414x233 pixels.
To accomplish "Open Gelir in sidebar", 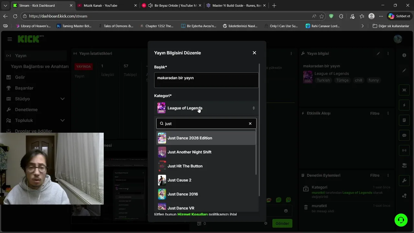I will (36, 77).
